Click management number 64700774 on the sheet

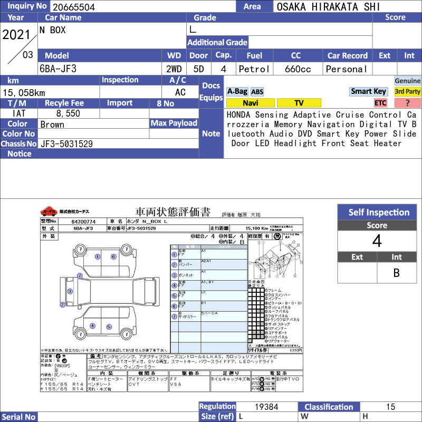pos(83,222)
